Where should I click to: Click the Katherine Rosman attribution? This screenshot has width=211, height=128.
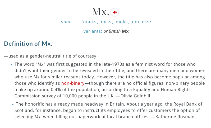pos(173,117)
